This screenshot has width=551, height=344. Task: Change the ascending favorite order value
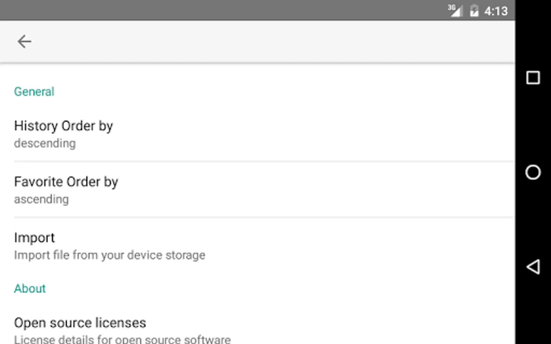[41, 199]
